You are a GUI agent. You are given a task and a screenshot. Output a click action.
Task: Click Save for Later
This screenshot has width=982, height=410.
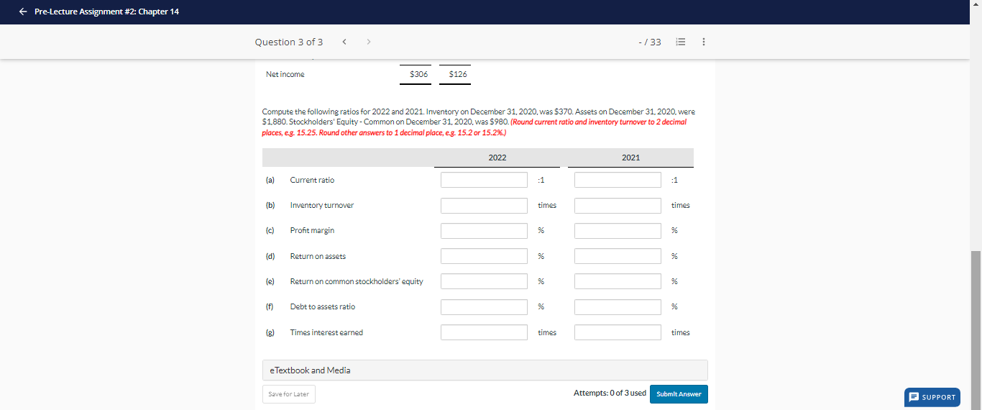point(289,394)
